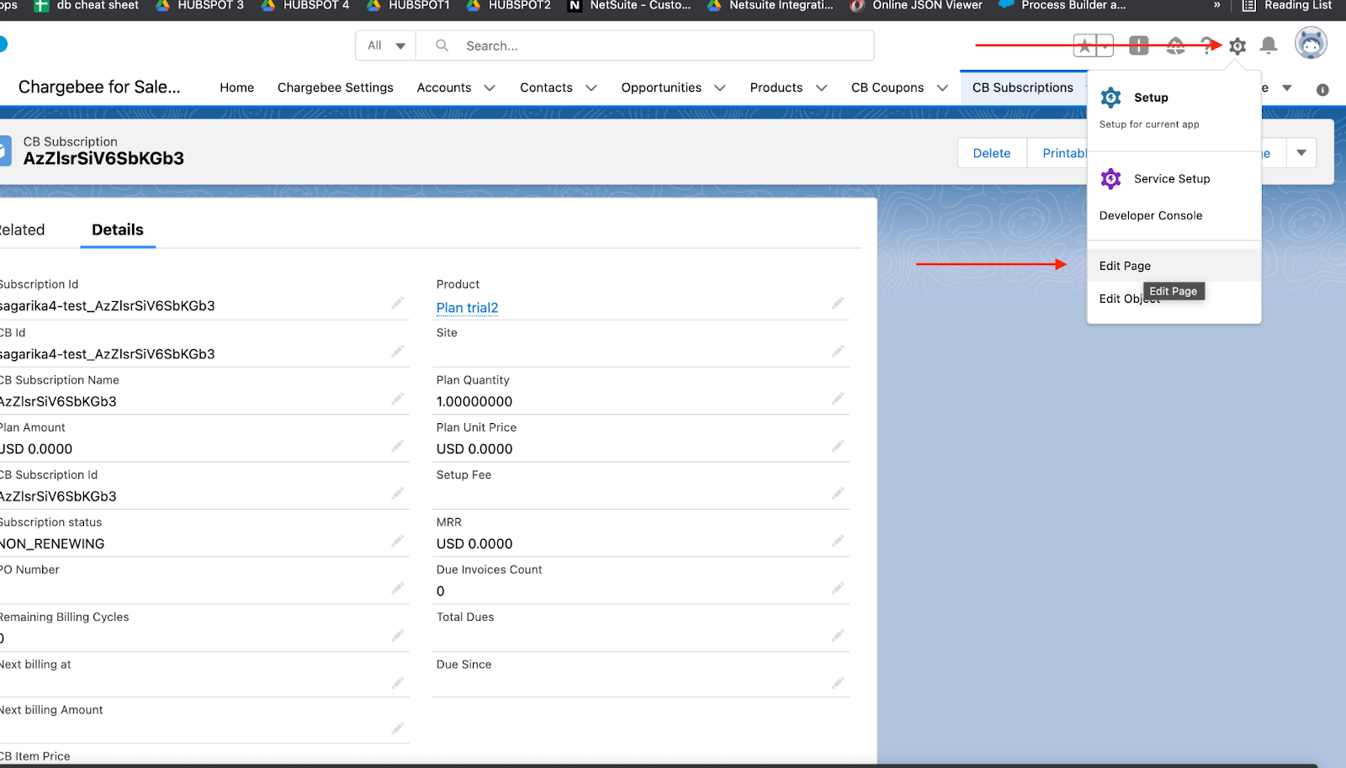1346x768 pixels.
Task: Click pencil icon to edit Subscription status
Action: pos(397,541)
